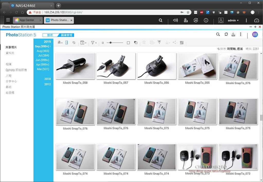Open the QTS main menu hamburger icon
The image size is (263, 182).
[x=8, y=20]
